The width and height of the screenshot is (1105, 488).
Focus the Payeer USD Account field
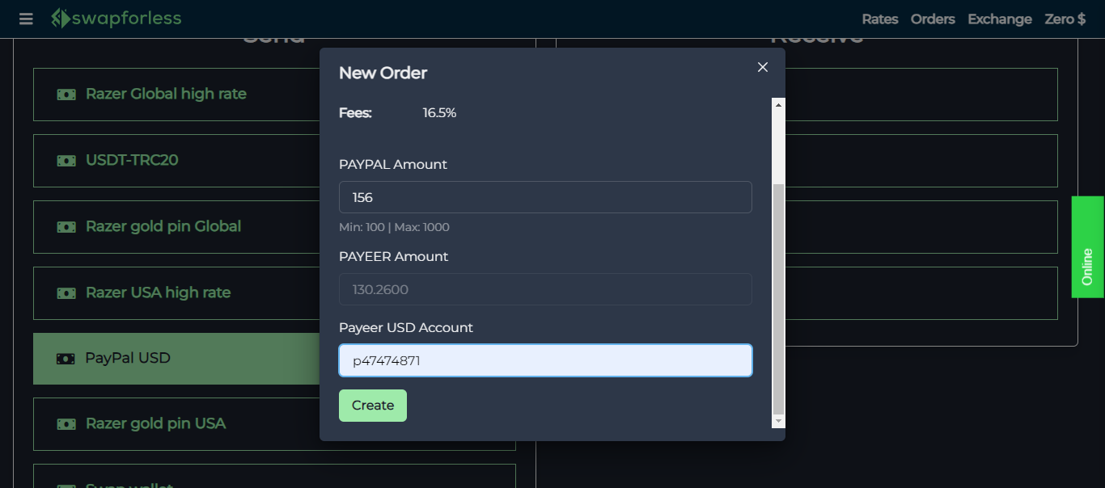(545, 360)
